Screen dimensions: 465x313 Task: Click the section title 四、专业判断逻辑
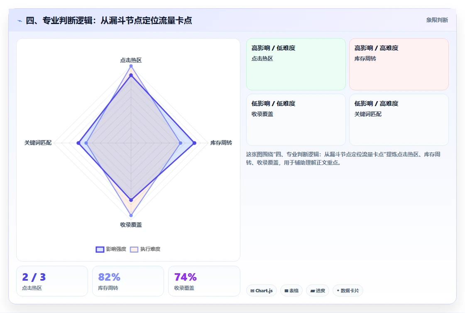[x=109, y=20]
